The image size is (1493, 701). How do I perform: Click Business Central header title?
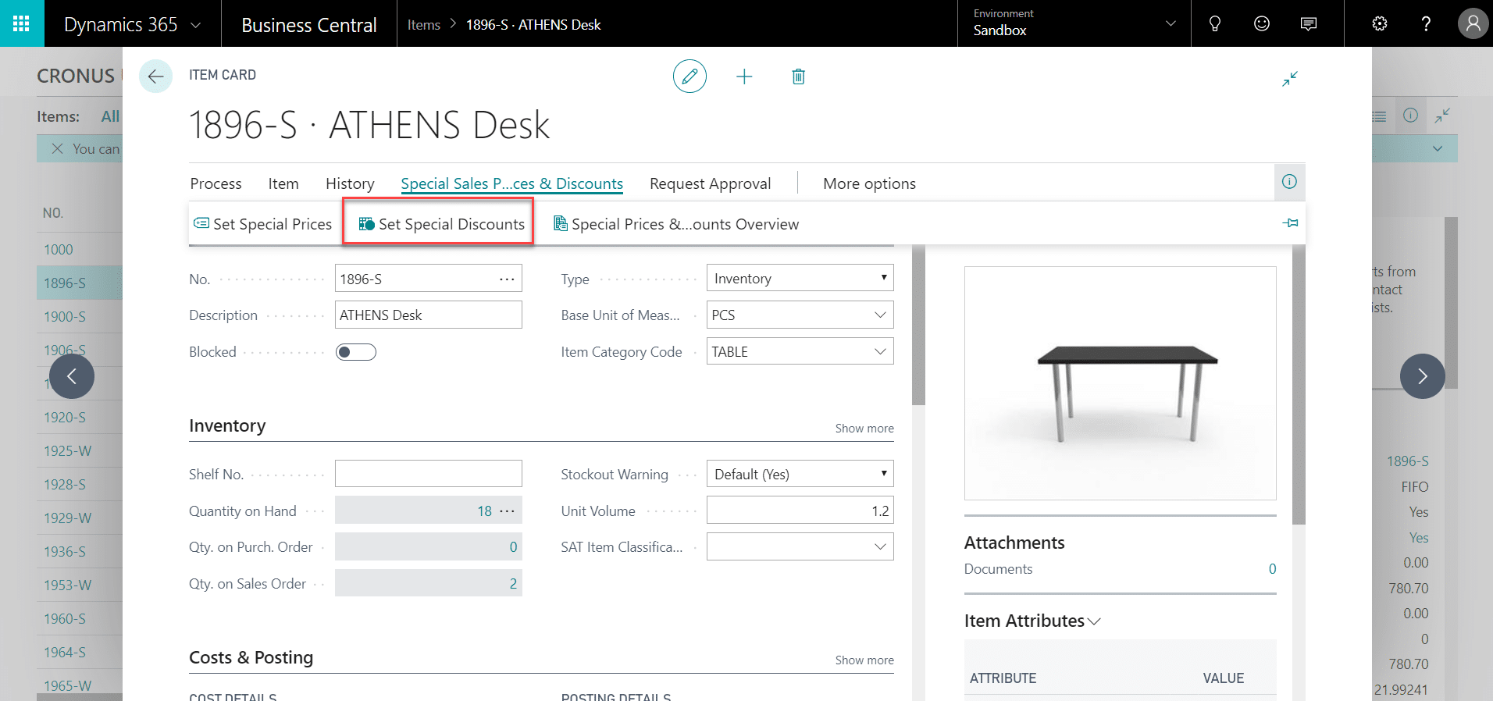pos(309,25)
